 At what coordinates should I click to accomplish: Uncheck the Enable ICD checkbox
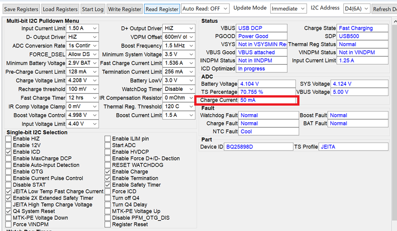click(9, 152)
